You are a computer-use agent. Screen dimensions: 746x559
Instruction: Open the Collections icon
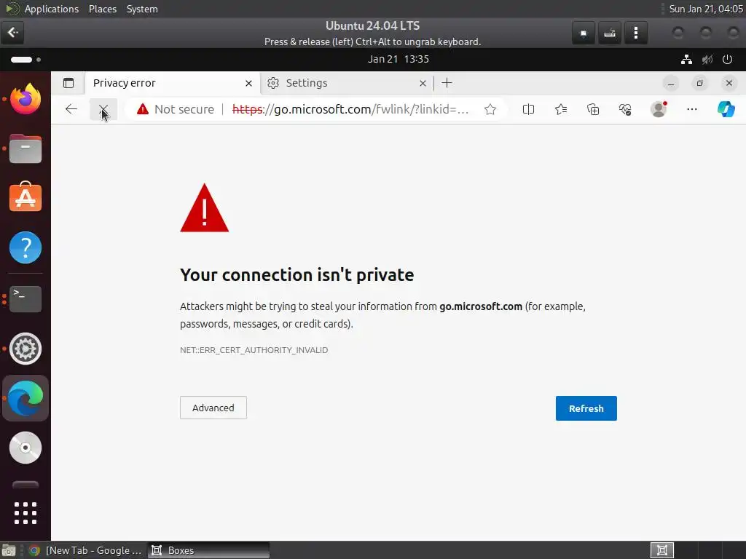pos(593,109)
